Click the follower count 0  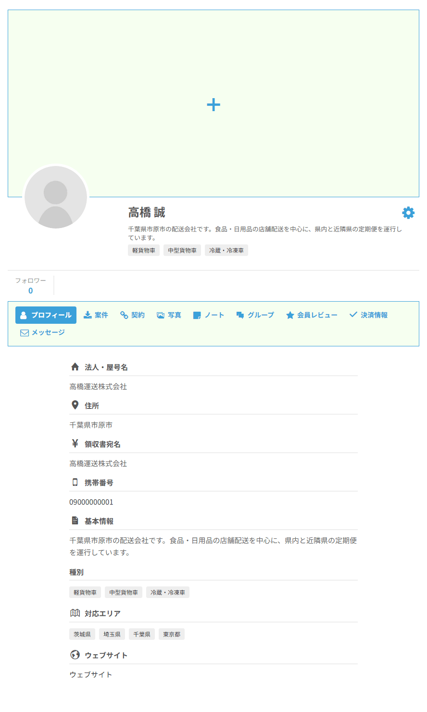coord(31,291)
